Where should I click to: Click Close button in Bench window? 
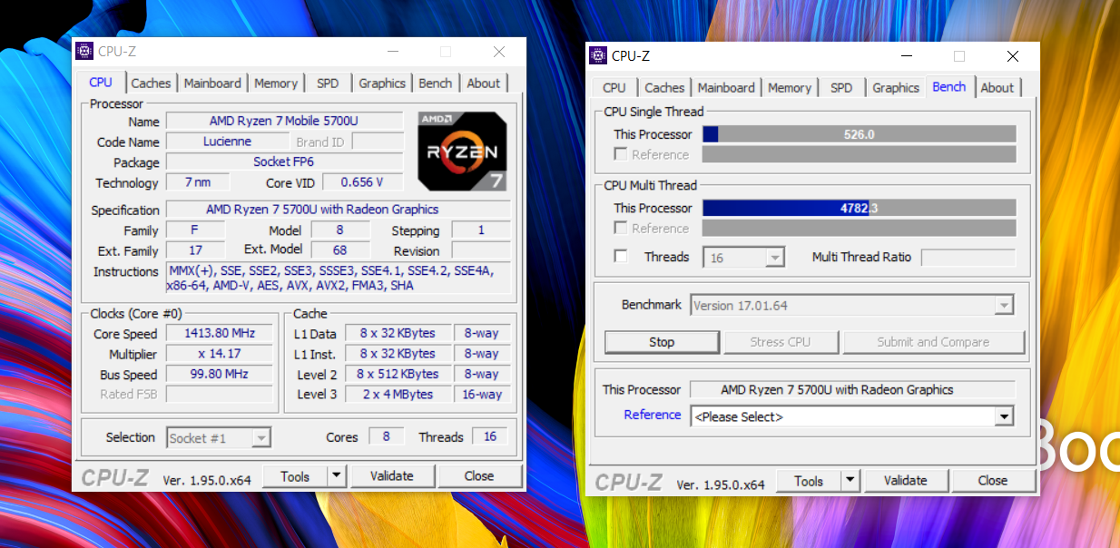(x=993, y=481)
